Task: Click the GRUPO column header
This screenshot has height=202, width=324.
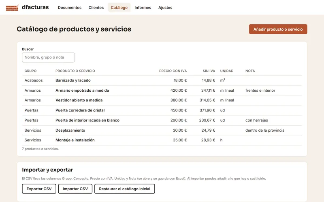Action: pyautogui.click(x=30, y=71)
